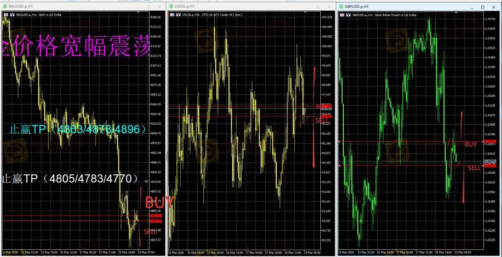Maximize the GBPUSD chart window
This screenshot has height=257, width=502.
pos(483,7)
